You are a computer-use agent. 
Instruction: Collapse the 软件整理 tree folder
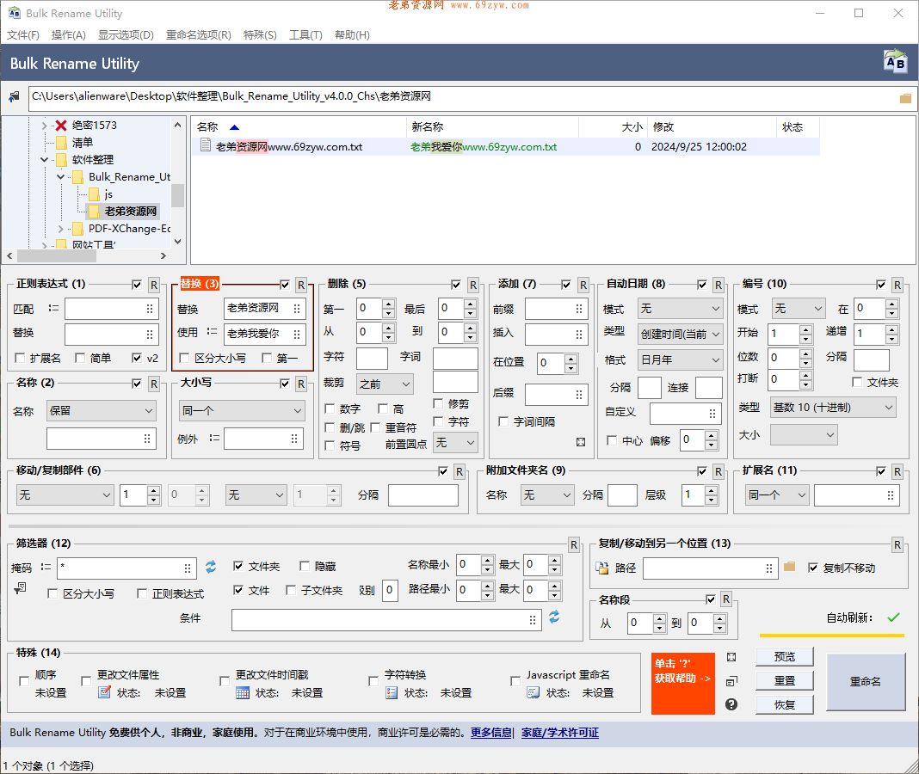pos(45,159)
